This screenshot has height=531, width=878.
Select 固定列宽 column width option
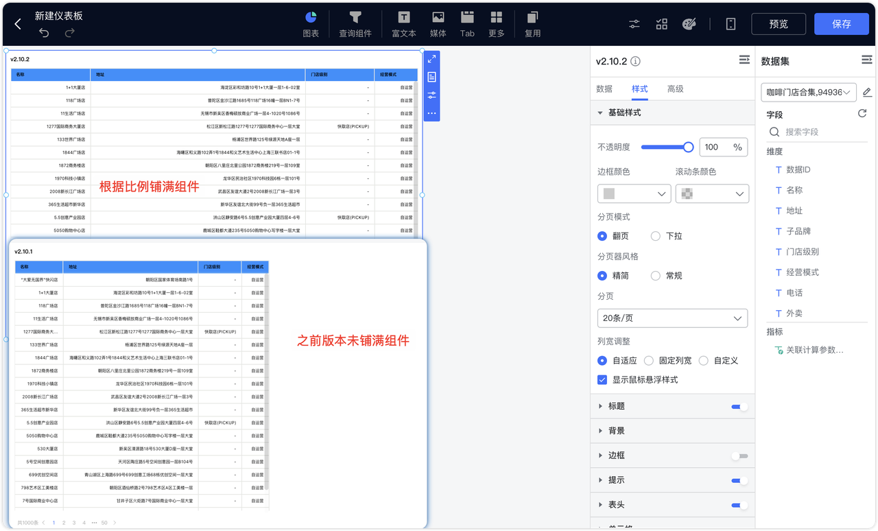[x=649, y=360]
